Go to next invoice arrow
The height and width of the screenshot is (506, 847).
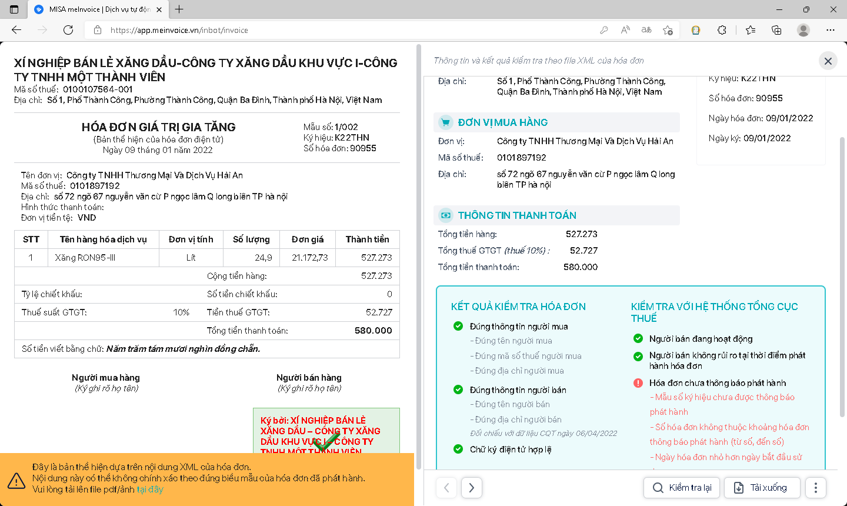pyautogui.click(x=472, y=488)
